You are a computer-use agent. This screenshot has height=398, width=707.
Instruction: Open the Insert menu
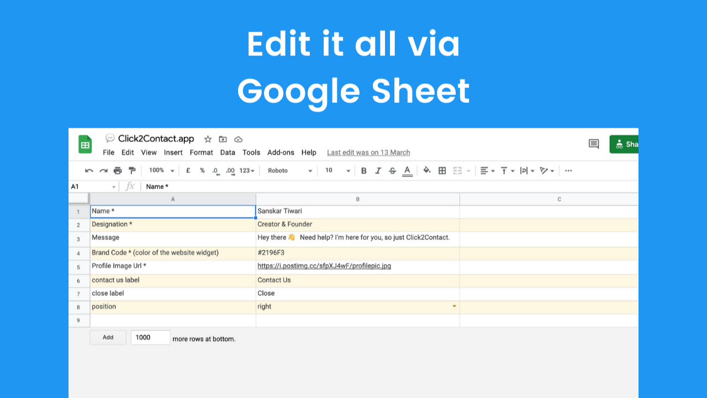click(173, 153)
